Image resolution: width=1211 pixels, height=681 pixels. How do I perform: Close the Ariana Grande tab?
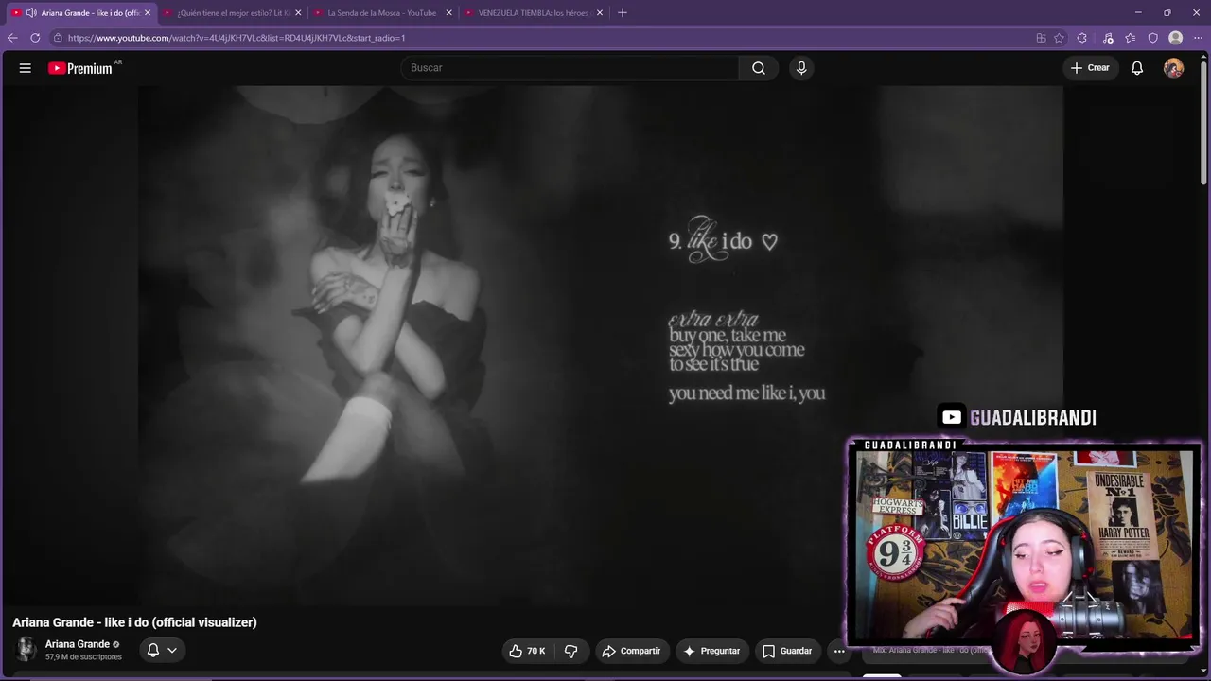click(148, 13)
